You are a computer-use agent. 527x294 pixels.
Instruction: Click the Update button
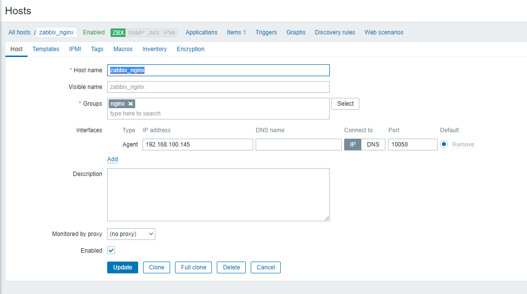pyautogui.click(x=123, y=267)
